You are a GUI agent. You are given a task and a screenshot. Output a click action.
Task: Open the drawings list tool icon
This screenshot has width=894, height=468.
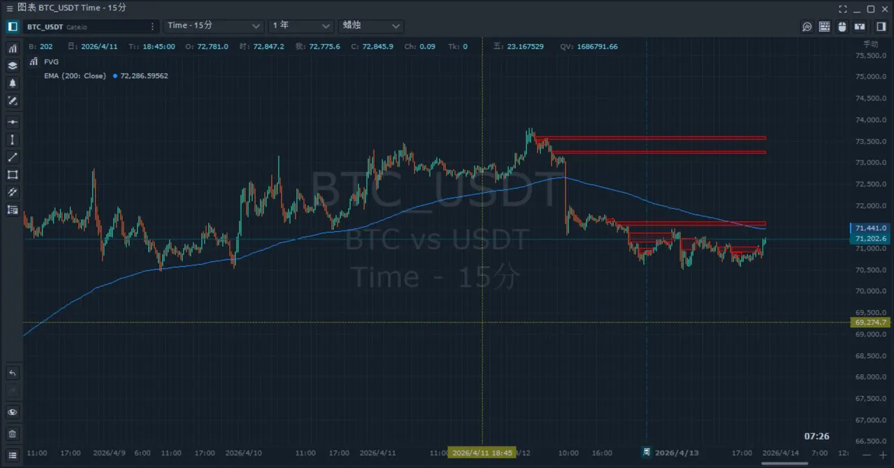(x=12, y=210)
